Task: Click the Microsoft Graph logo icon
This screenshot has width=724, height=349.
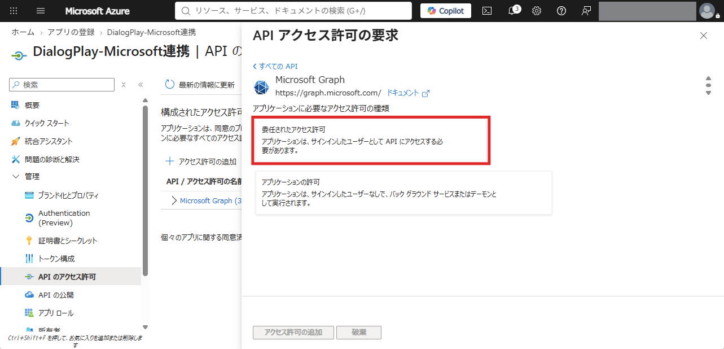Action: [261, 88]
